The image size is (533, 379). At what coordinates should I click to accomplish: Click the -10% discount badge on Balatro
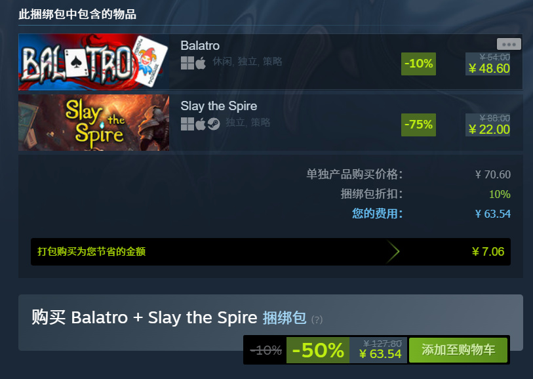(418, 64)
